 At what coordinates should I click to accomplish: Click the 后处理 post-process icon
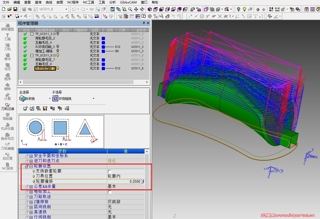click(8, 156)
